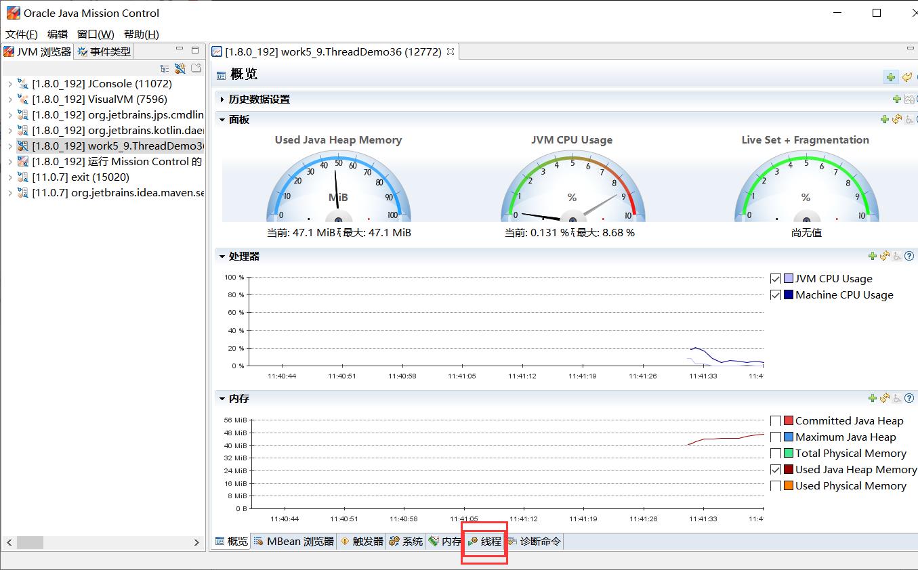Open the 帮助(H) menu
This screenshot has height=570, width=918.
[141, 35]
